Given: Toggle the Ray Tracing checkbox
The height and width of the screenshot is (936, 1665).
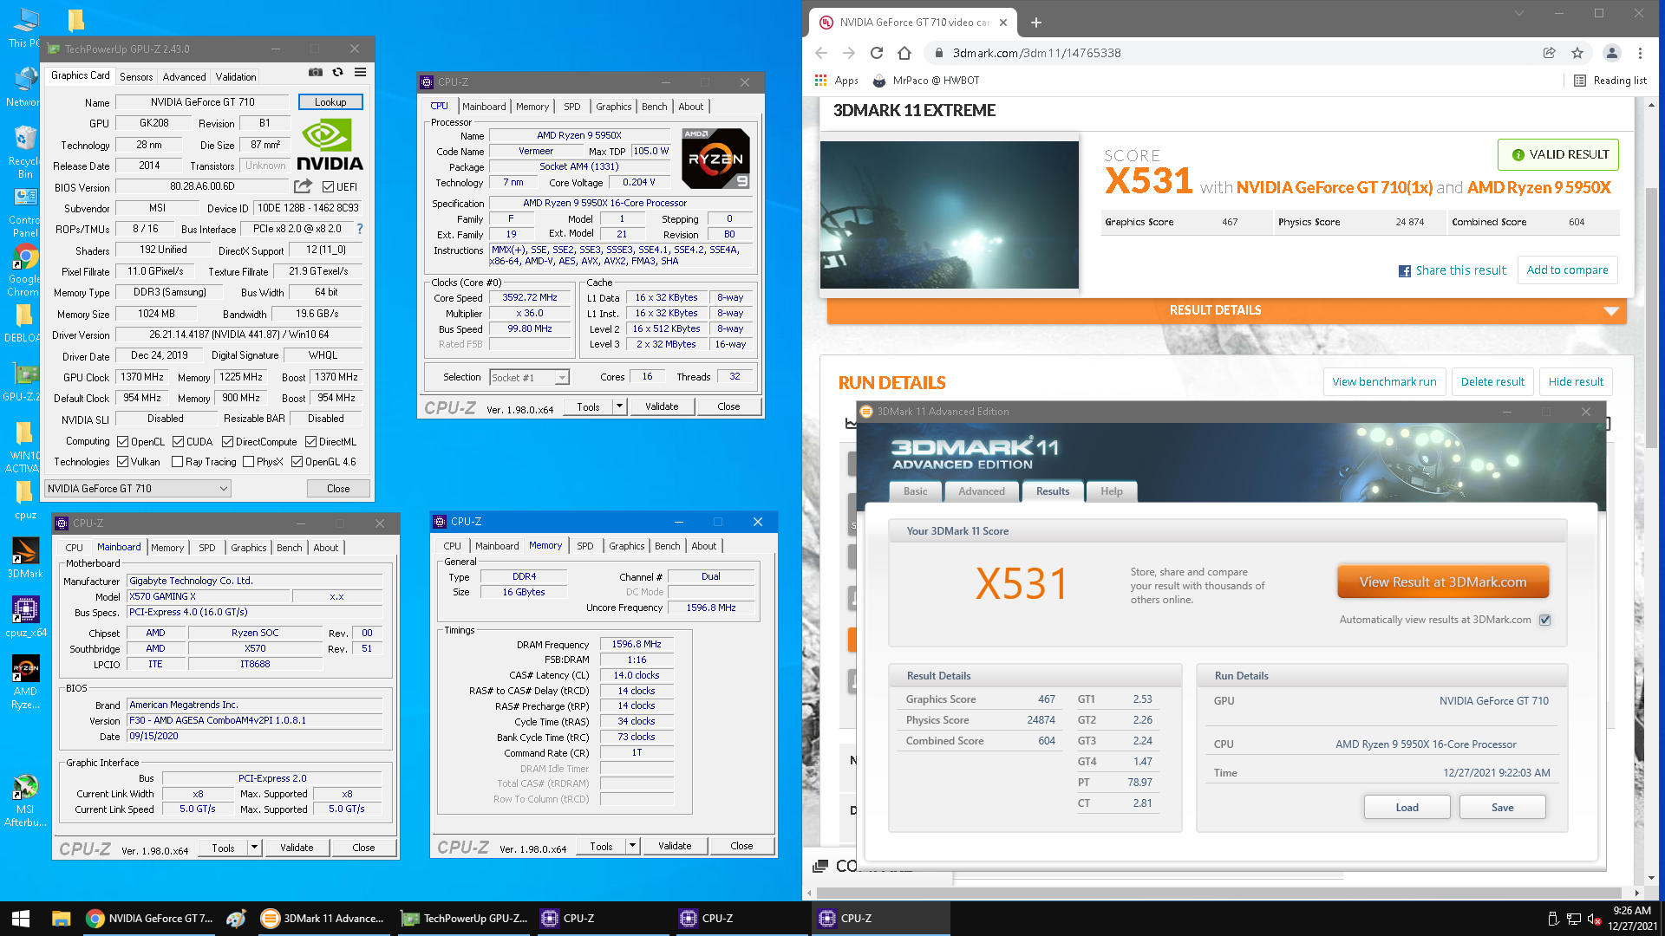Looking at the screenshot, I should pyautogui.click(x=177, y=462).
